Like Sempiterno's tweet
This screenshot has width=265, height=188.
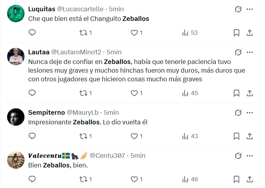134,136
